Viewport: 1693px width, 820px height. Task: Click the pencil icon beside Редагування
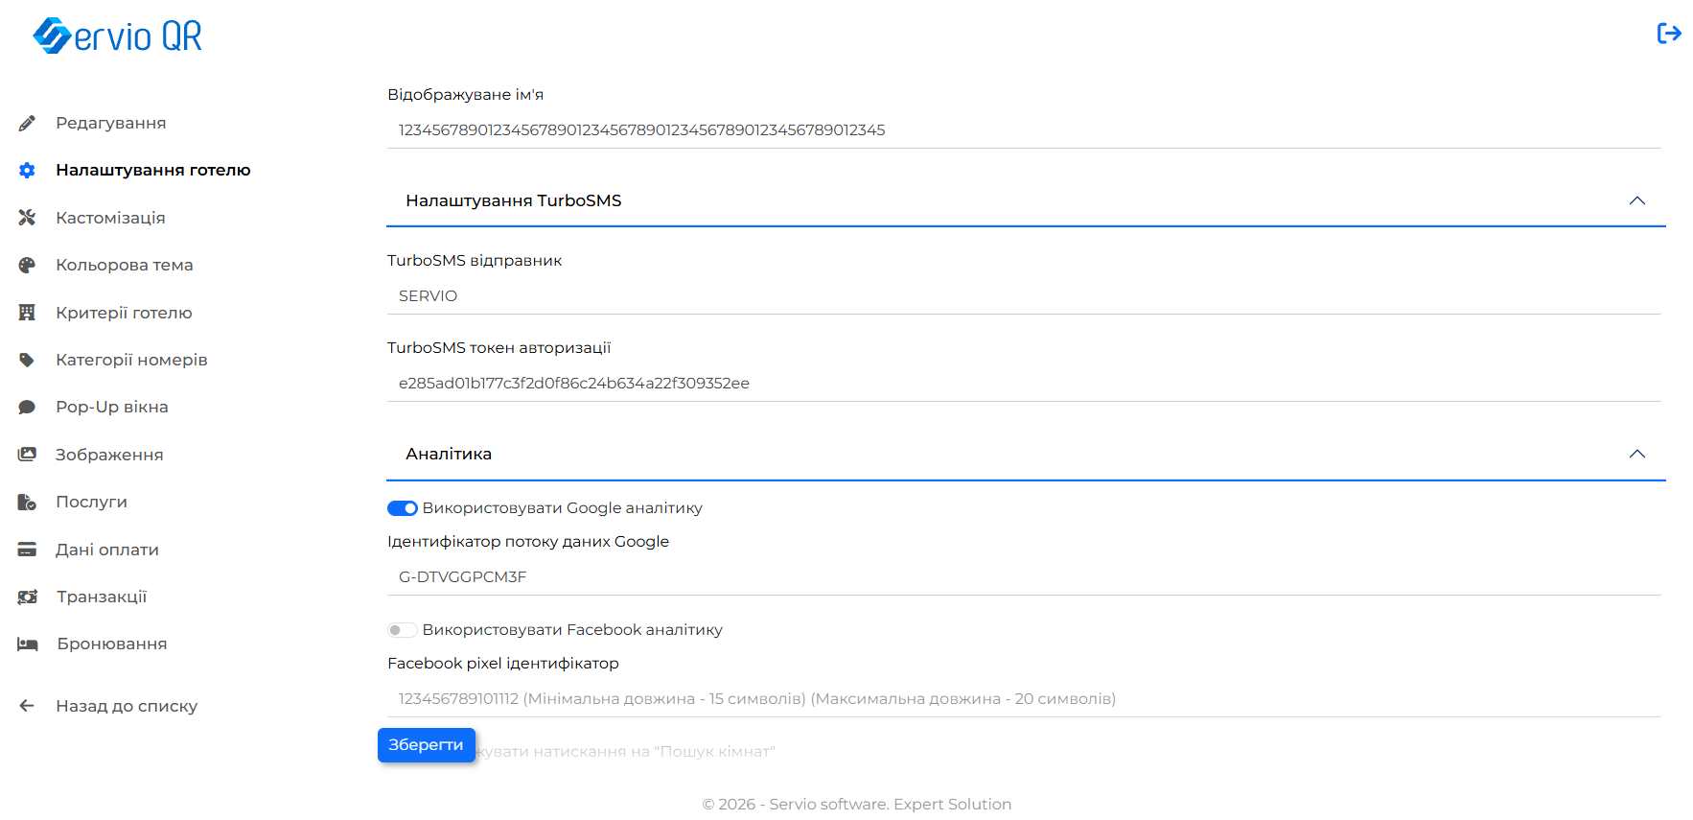point(27,123)
